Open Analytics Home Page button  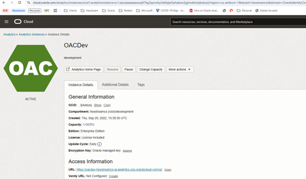click(83, 69)
